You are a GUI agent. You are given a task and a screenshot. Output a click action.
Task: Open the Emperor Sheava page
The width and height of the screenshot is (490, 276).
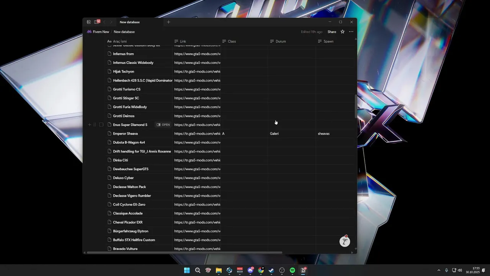pos(125,134)
